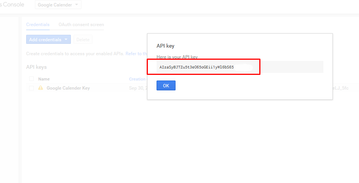Viewport: 359px width, 183px height.
Task: Sort by the Name column header
Action: click(44, 79)
